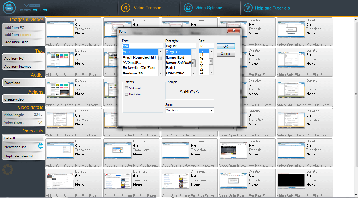Select Narrow Bold font style
This screenshot has width=358, height=198.
(x=178, y=57)
